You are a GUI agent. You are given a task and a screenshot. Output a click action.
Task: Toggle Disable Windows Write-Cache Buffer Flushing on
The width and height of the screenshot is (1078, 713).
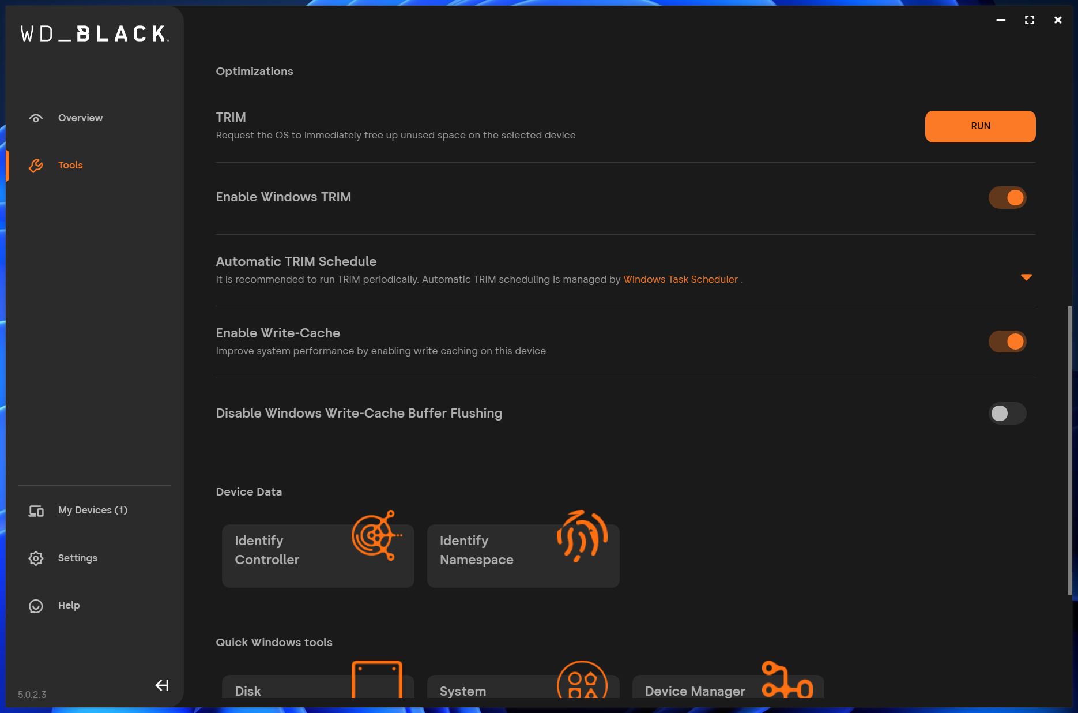(1007, 414)
